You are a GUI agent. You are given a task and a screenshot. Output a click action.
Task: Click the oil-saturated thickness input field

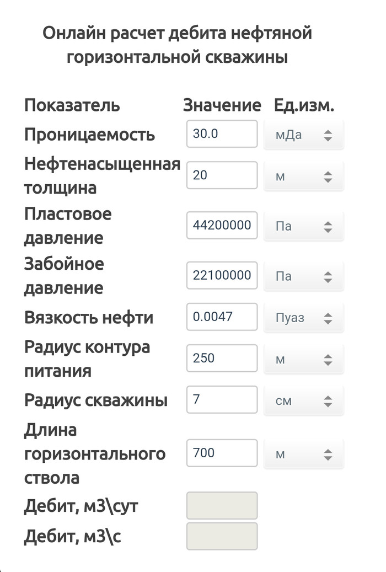point(222,175)
